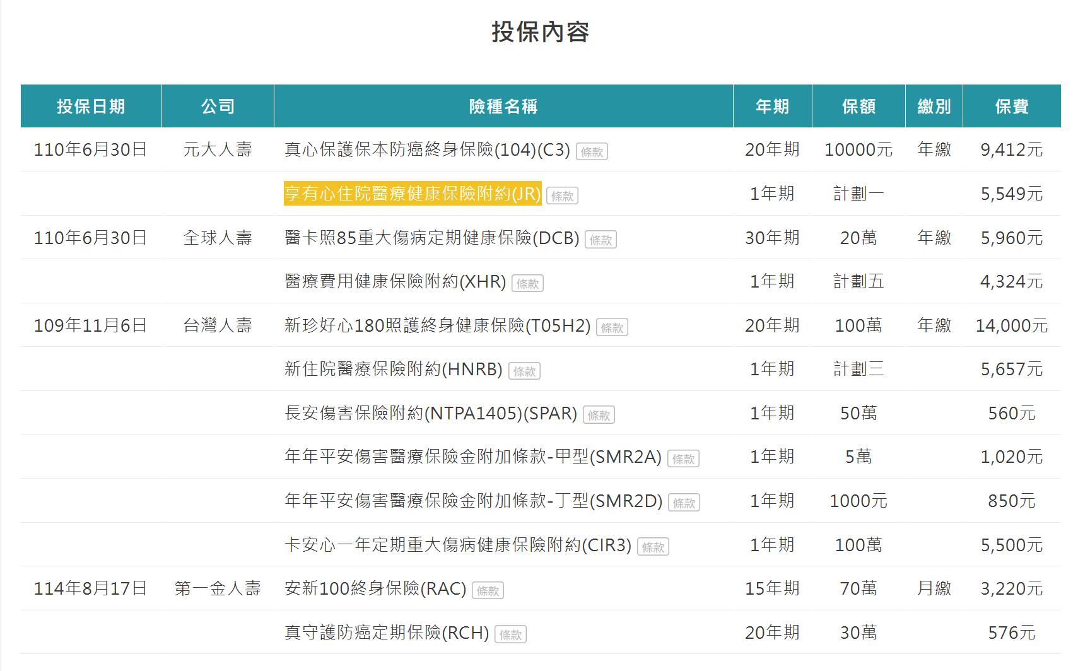Click 110年6月30日 date in 元大人壽 row
Viewport: 1078px width, 671px height.
90,149
